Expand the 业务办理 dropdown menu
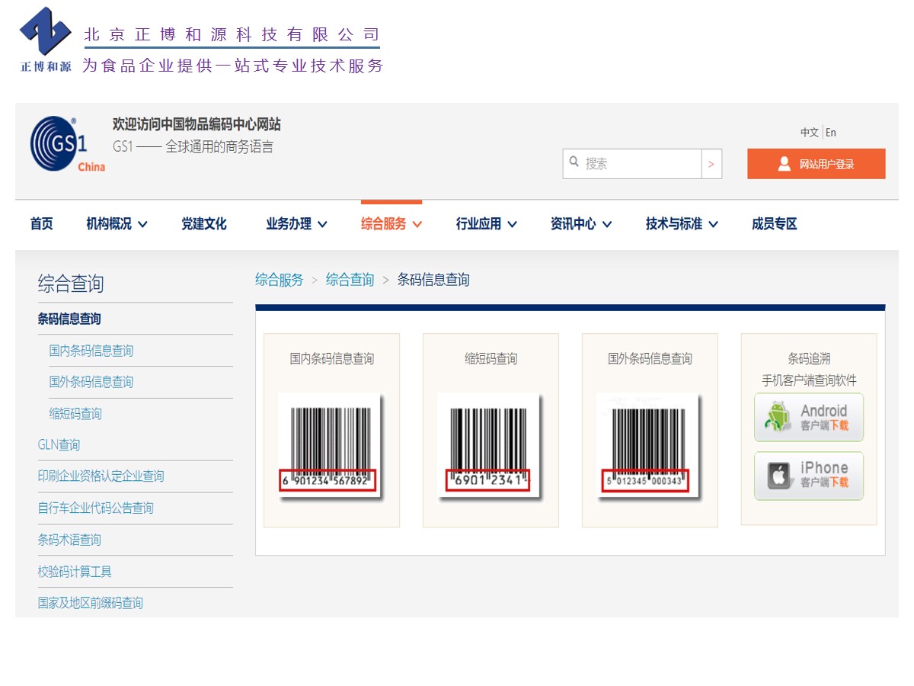Viewport: 914px width, 686px height. (296, 224)
